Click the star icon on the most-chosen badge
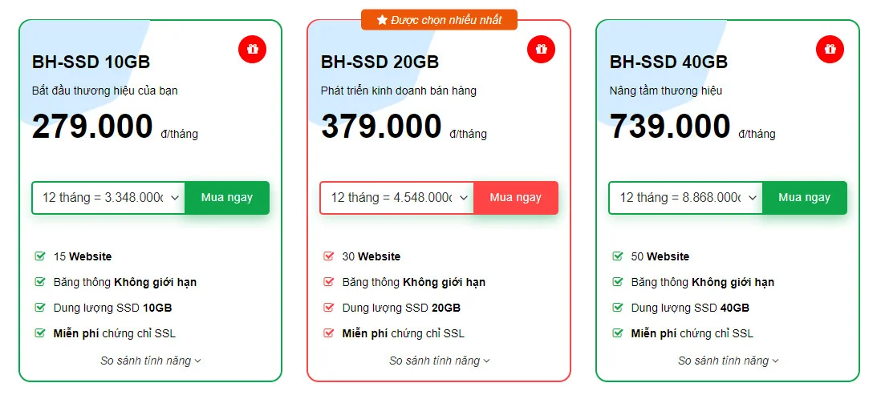This screenshot has width=881, height=403. 382,20
